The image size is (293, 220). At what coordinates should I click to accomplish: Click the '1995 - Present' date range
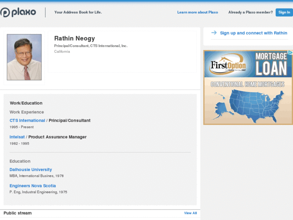[x=22, y=127]
